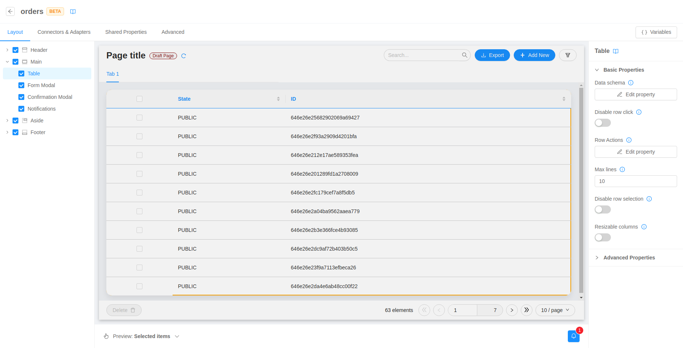This screenshot has height=348, width=683.
Task: Click the Add New button
Action: coord(534,55)
